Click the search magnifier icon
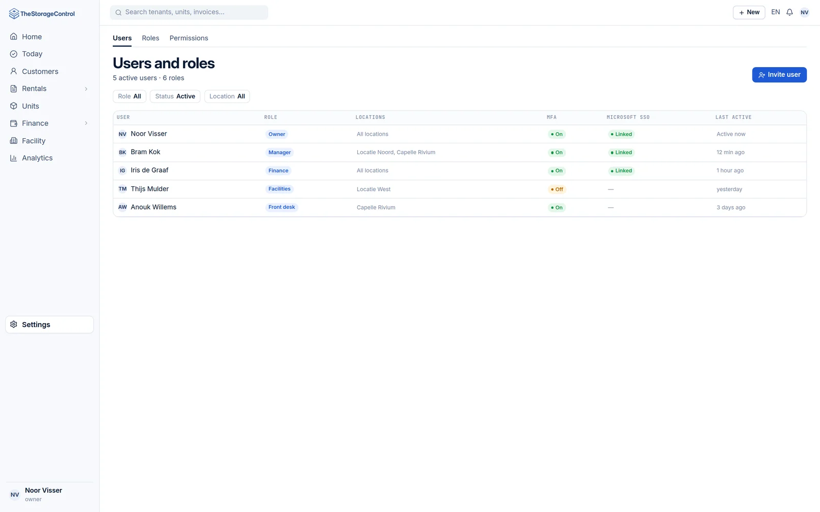The height and width of the screenshot is (512, 820). [x=118, y=12]
